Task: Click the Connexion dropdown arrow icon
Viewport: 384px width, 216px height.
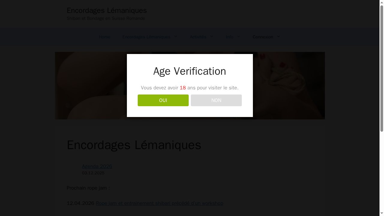Action: [x=278, y=37]
